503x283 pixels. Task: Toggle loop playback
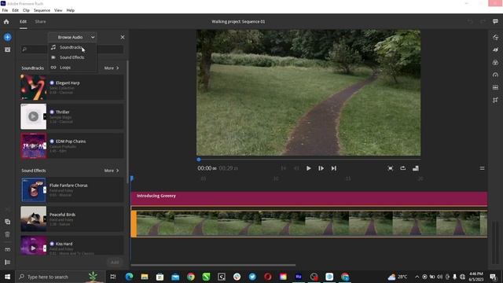point(402,168)
